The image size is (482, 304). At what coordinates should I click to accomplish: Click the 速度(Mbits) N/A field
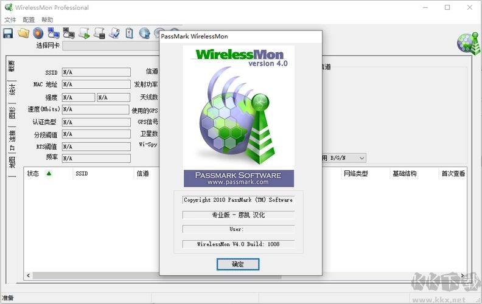click(x=96, y=109)
